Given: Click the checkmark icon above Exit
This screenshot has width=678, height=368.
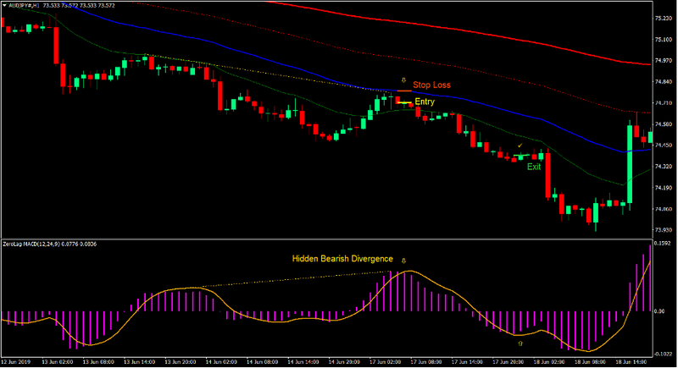Looking at the screenshot, I should (x=520, y=146).
